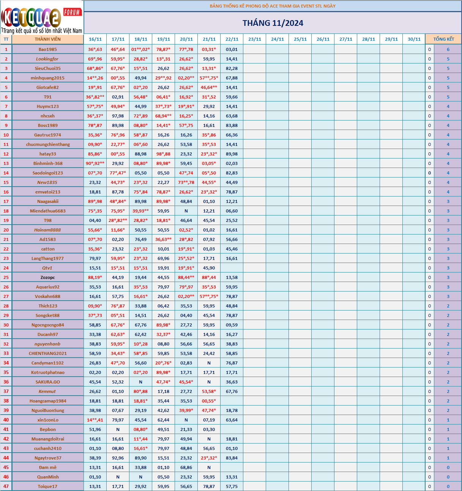Select member name Saodoingoi123
This screenshot has height=491, width=462.
tap(48, 173)
